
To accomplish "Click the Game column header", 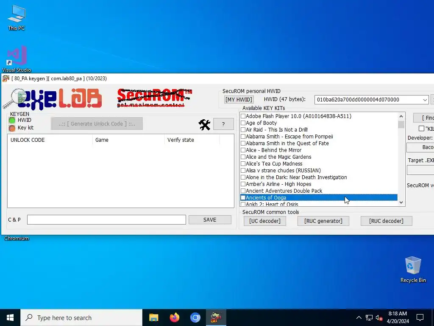I will pyautogui.click(x=128, y=140).
